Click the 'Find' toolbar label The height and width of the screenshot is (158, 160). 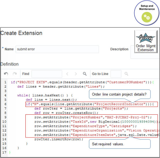[x=26, y=74]
